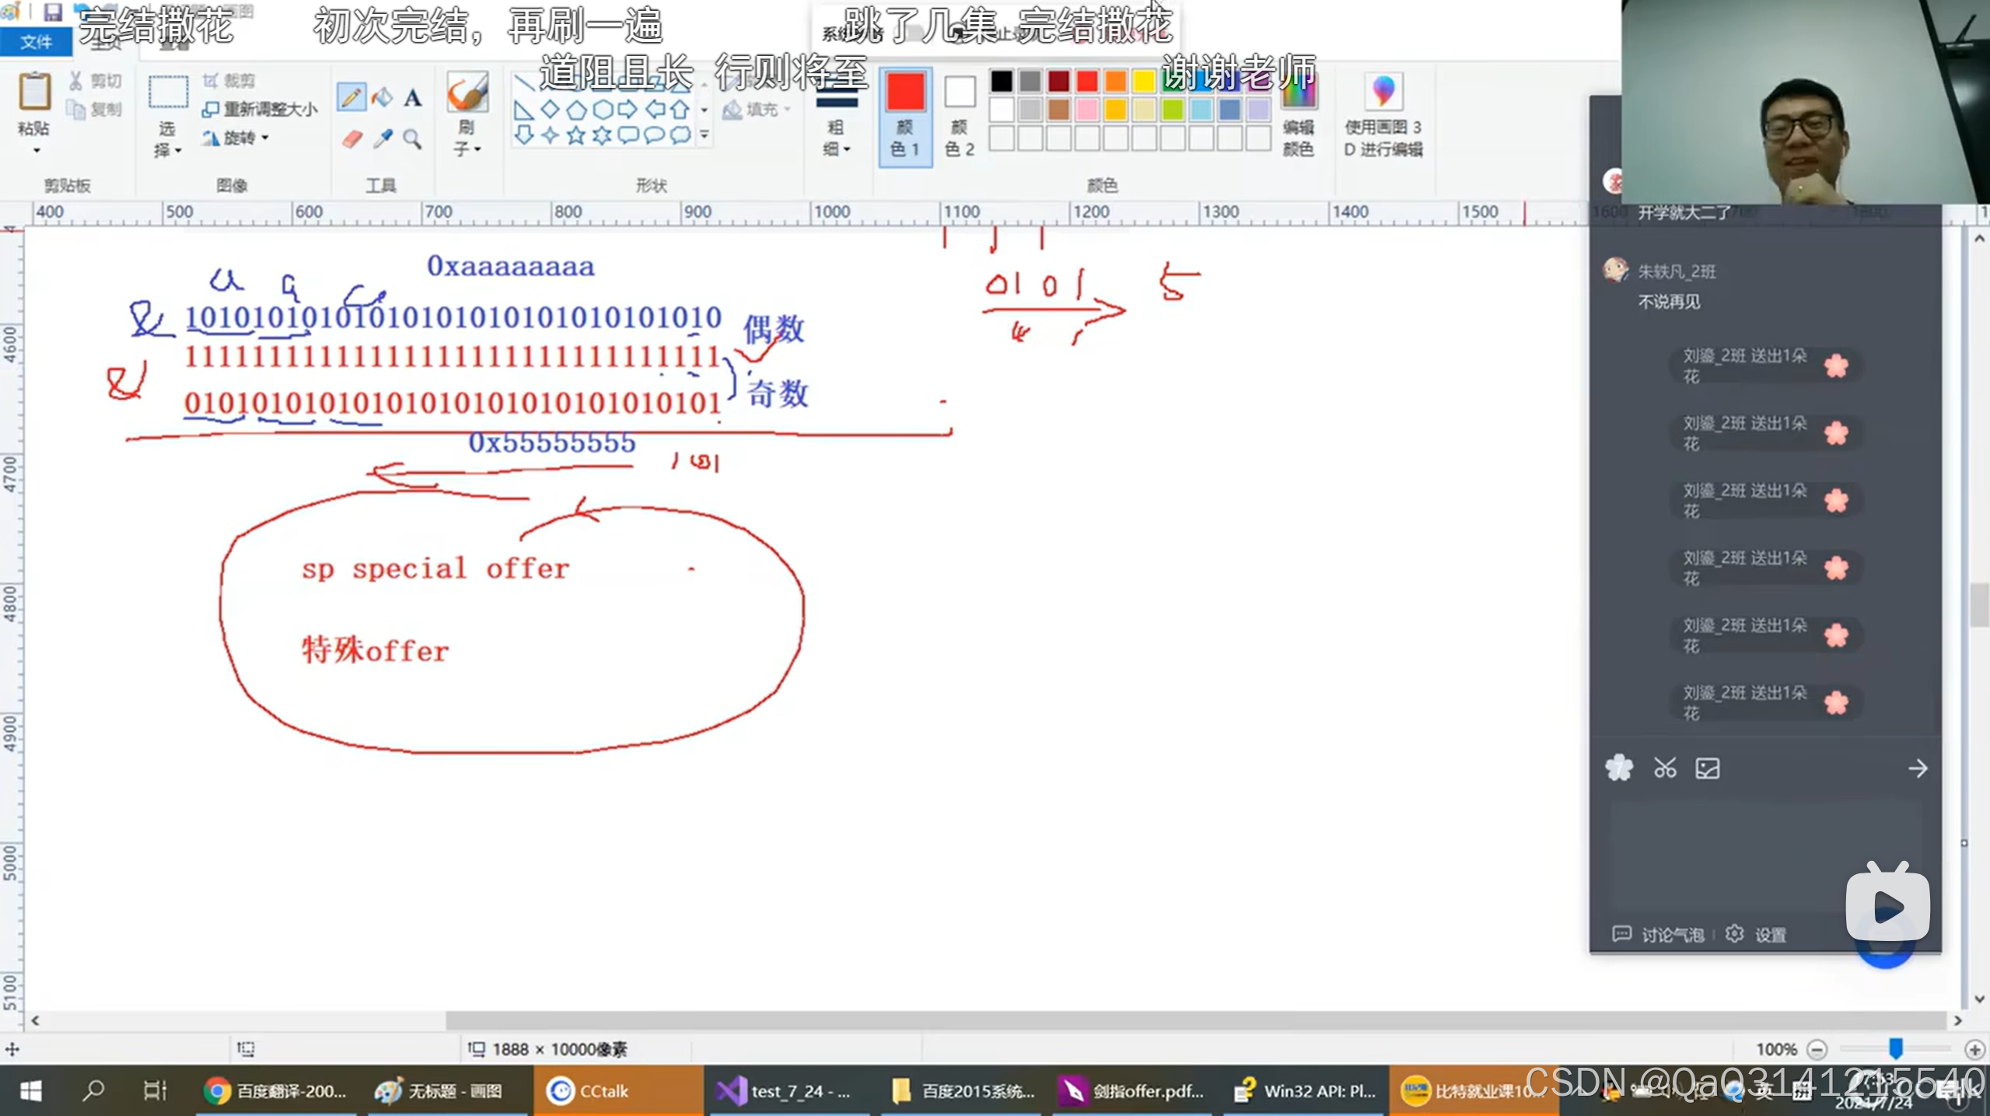Select the Text tool
This screenshot has width=1990, height=1116.
pyautogui.click(x=413, y=97)
